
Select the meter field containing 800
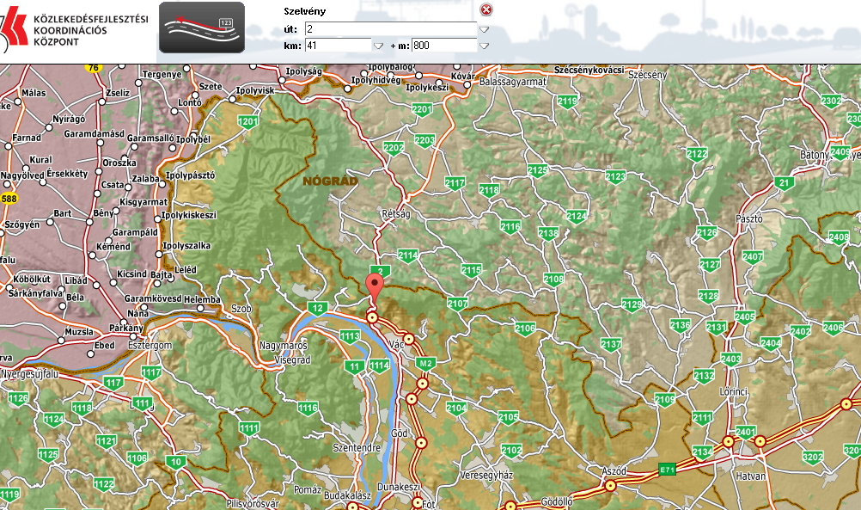tap(443, 46)
